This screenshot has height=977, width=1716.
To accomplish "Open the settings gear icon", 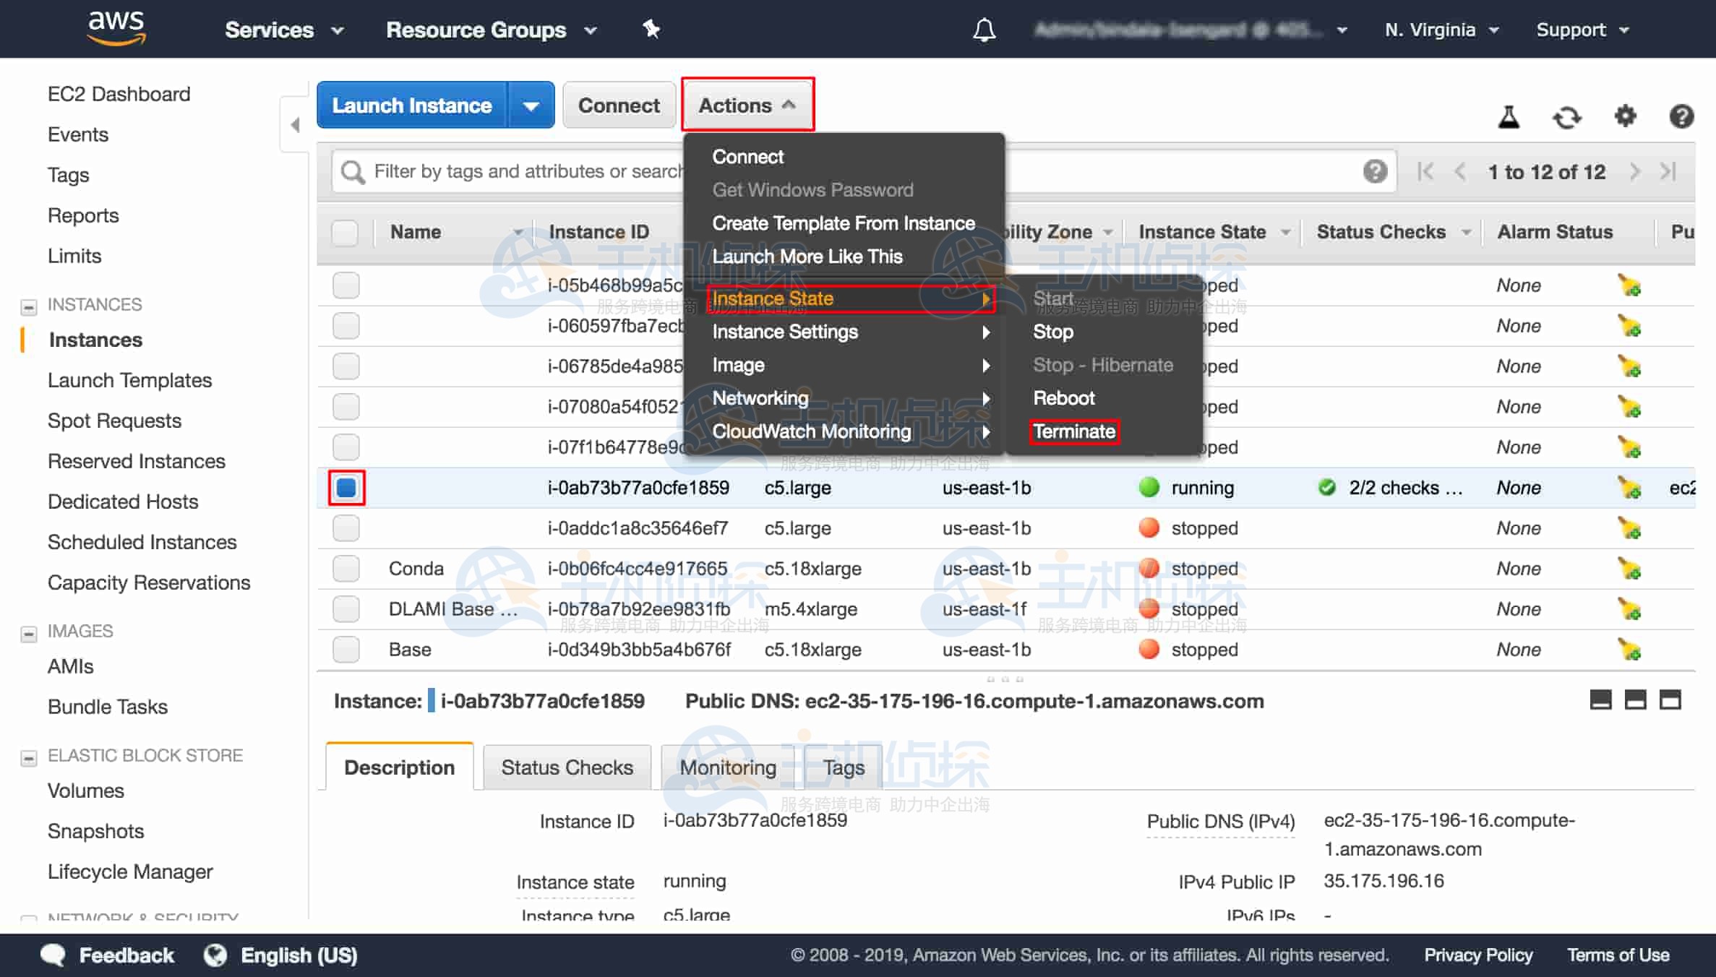I will pos(1625,116).
